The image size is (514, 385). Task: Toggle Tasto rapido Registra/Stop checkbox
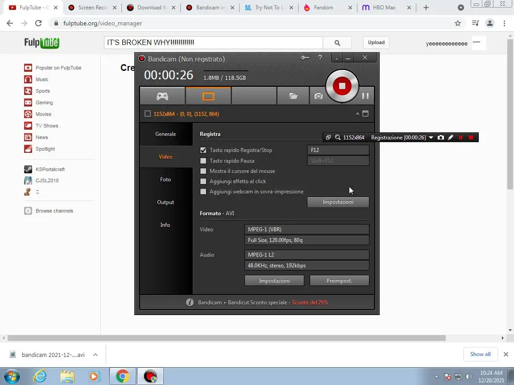coord(203,150)
